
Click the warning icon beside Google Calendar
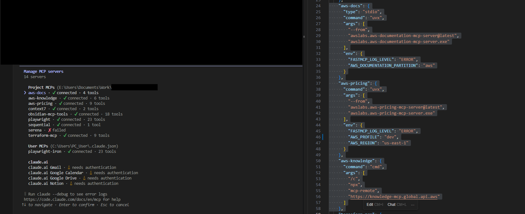(91, 173)
